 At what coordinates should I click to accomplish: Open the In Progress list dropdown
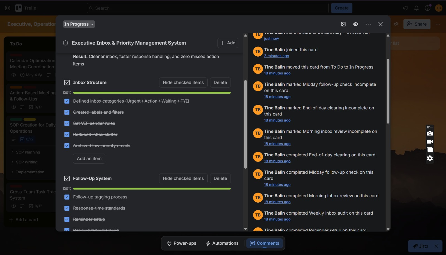[x=79, y=24]
